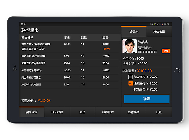
Task: Select the 云南白药牙膏200g row name
Action: click(32, 70)
